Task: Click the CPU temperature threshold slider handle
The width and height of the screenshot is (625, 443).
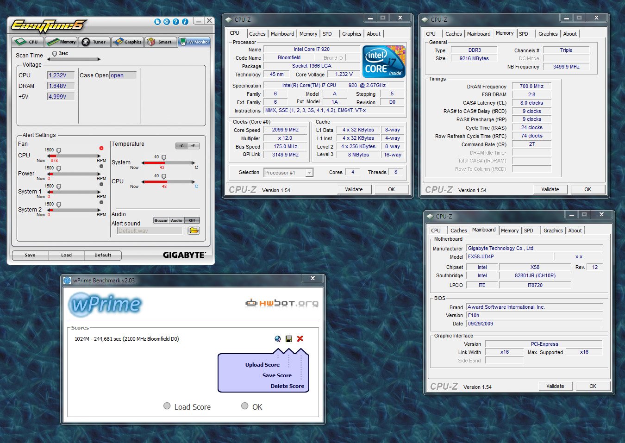Action: point(164,177)
